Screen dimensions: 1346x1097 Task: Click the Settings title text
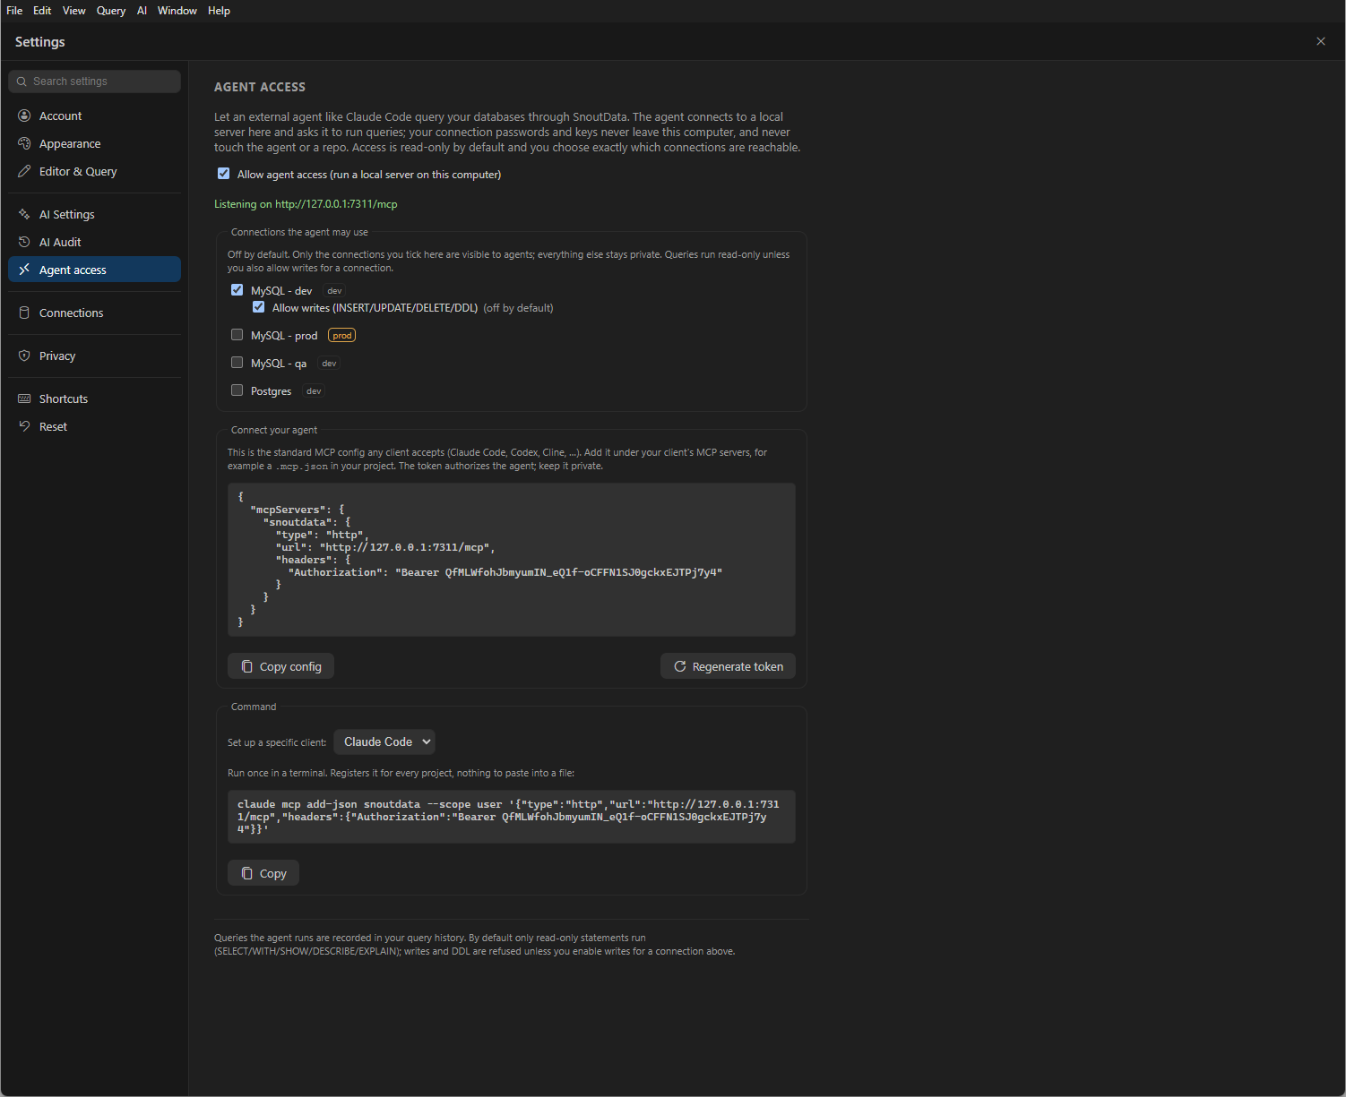coord(40,42)
